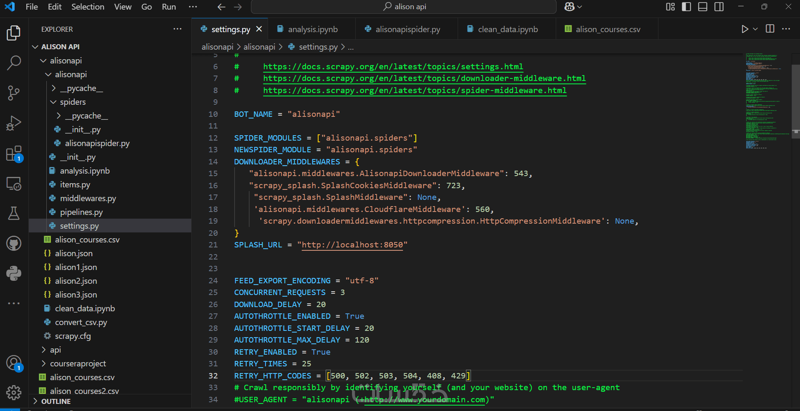Open Source Control view

[14, 93]
